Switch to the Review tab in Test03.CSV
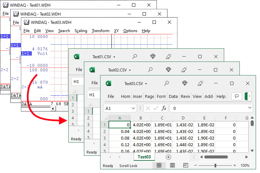This screenshot has height=173, width=260. [x=185, y=97]
